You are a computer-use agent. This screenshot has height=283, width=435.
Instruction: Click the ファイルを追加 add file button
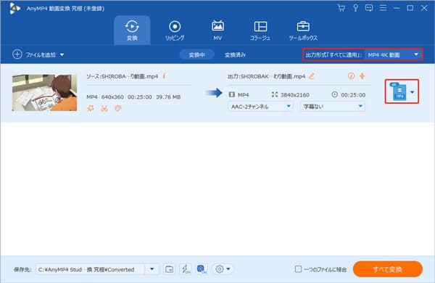pyautogui.click(x=34, y=54)
